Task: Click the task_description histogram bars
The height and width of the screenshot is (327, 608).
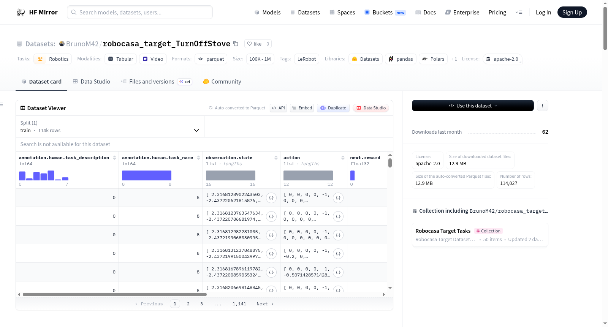Action: click(44, 175)
